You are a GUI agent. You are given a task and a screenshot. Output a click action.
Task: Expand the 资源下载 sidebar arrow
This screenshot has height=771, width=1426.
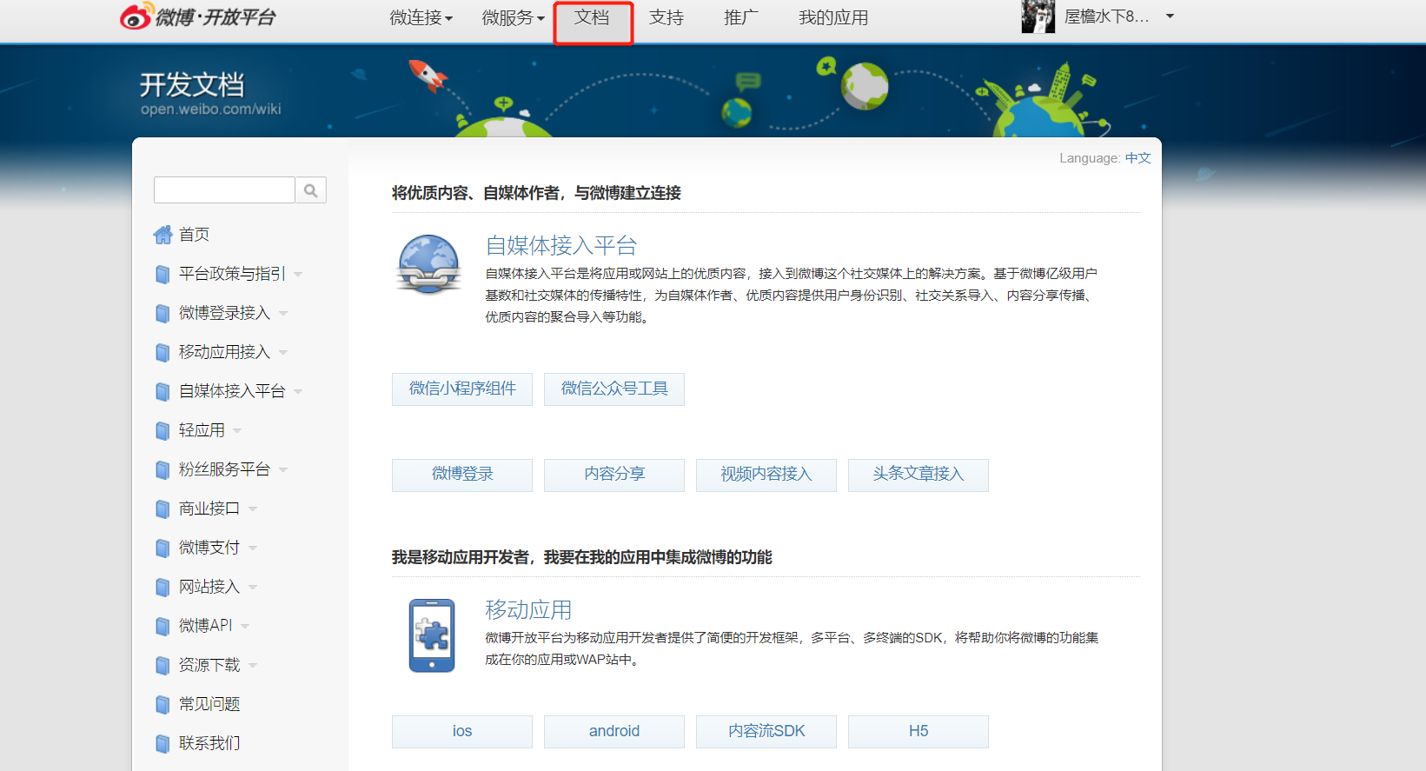click(x=253, y=666)
